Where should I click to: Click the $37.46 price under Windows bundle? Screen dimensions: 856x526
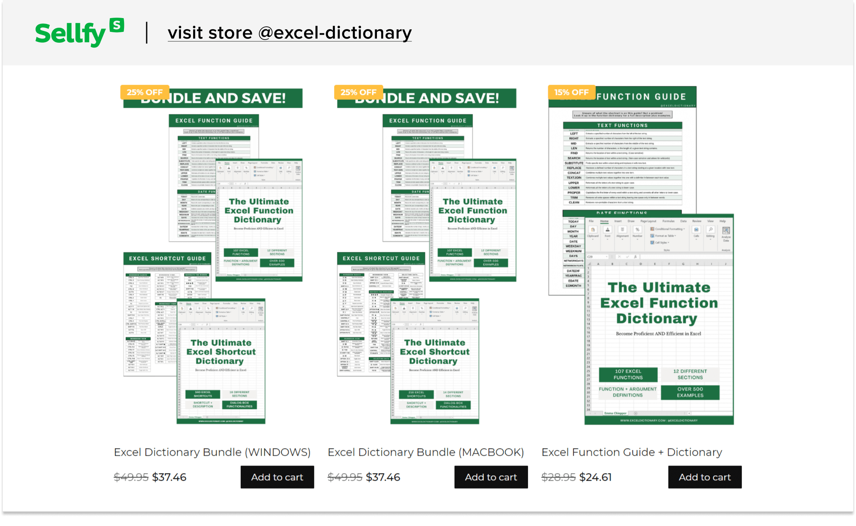pyautogui.click(x=169, y=477)
